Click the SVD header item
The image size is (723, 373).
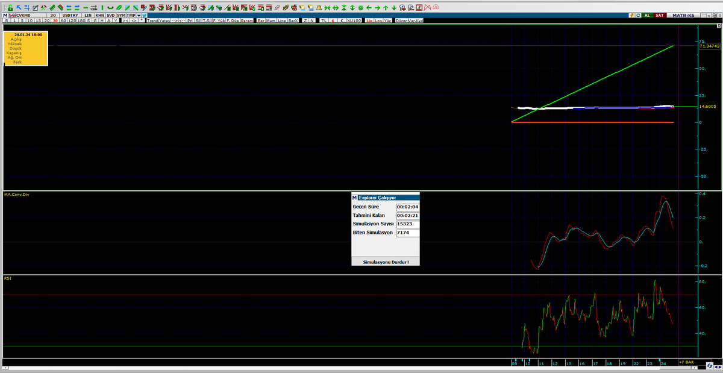tap(110, 15)
